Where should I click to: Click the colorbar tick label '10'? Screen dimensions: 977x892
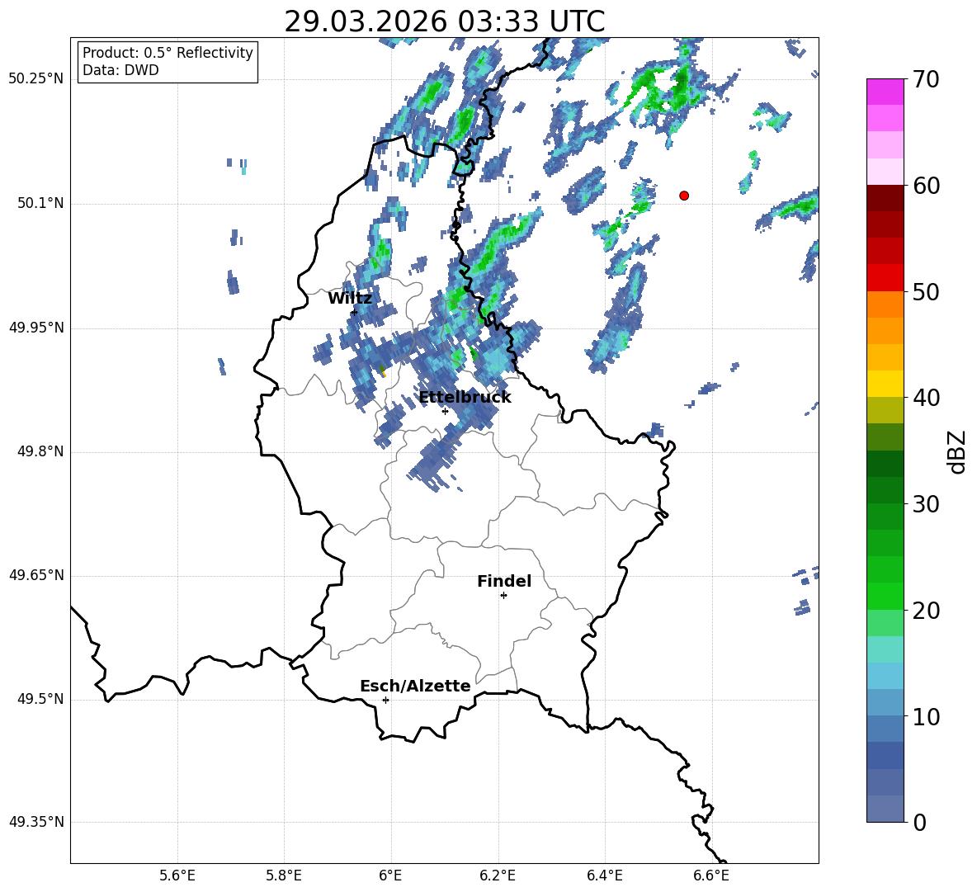[x=926, y=717]
